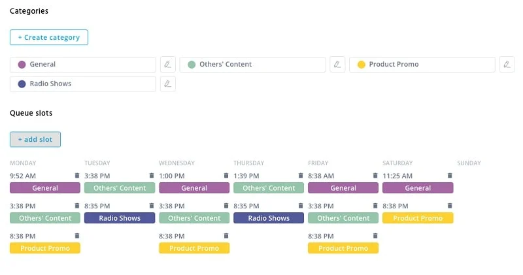Edit the Others' Content category via pencil icon
Screen dimensions: 523x275
(337, 65)
